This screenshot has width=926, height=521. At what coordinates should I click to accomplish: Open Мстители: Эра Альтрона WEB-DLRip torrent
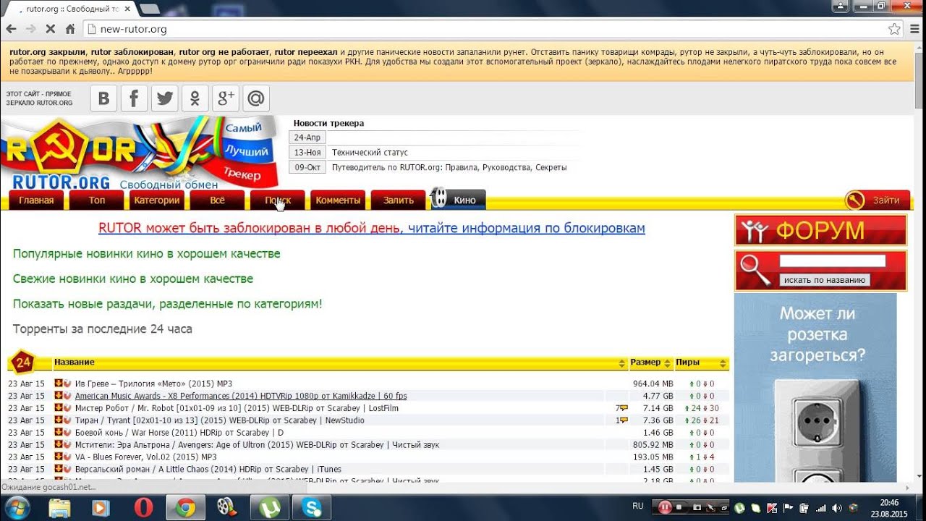click(257, 445)
